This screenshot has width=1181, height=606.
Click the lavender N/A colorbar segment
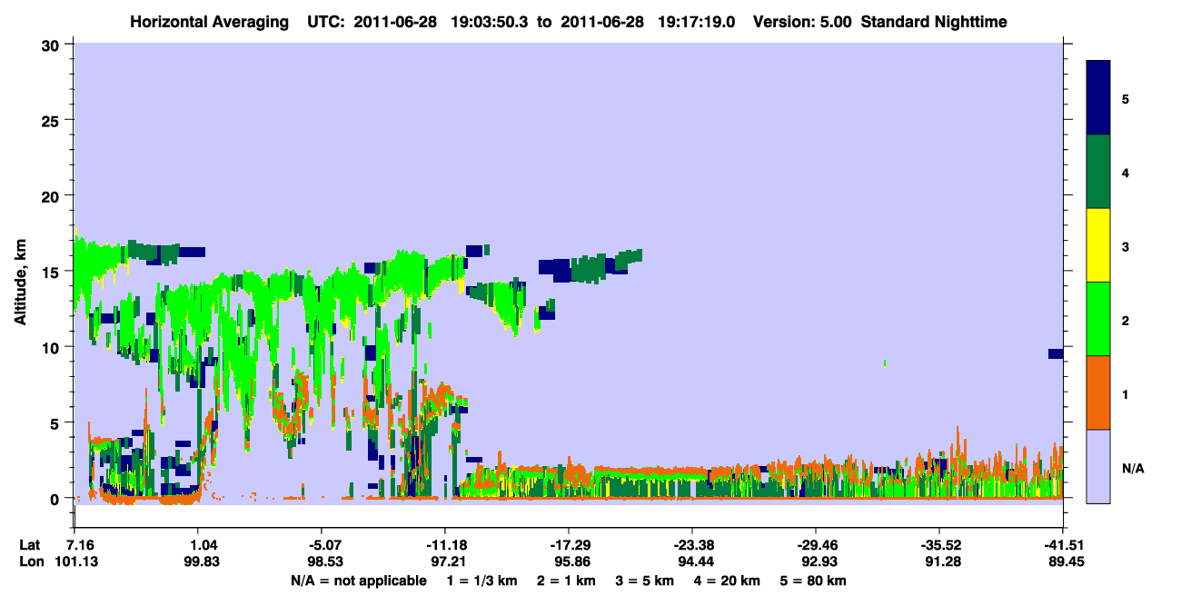pos(1098,466)
